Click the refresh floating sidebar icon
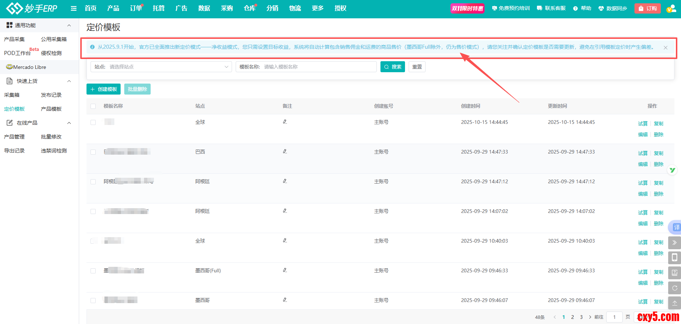 coord(674,288)
